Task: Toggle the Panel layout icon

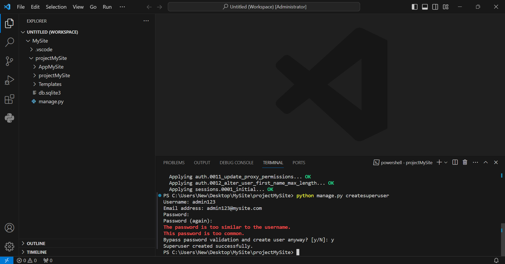Action: click(x=425, y=7)
